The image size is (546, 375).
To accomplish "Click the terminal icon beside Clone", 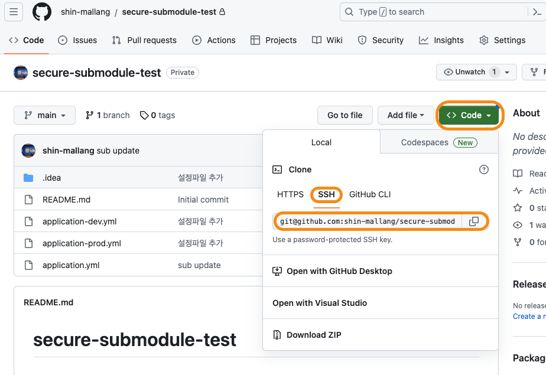I will pos(277,169).
